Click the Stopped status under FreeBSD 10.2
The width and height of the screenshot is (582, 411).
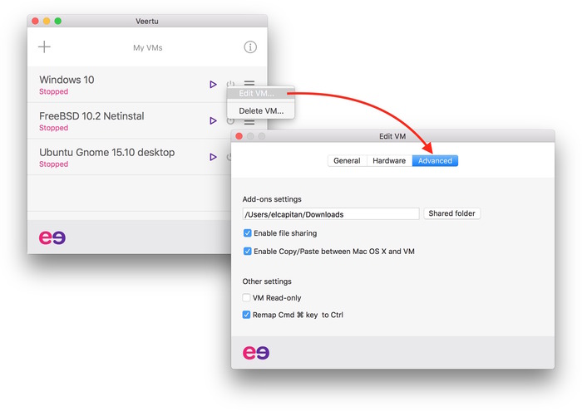(x=54, y=128)
